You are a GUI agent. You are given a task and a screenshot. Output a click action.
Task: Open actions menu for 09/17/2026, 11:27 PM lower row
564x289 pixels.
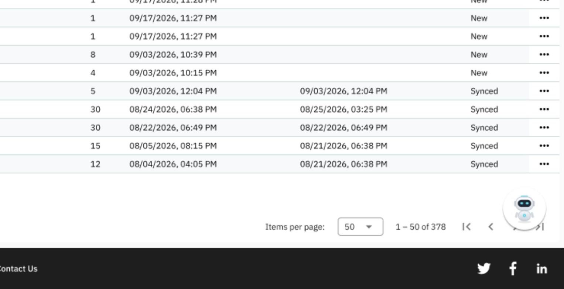pyautogui.click(x=544, y=36)
